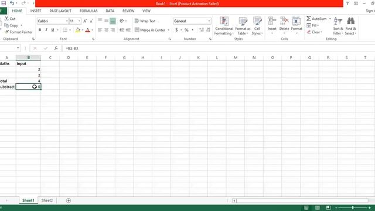Open the General number format dropdown
The height and width of the screenshot is (211, 375).
209,21
